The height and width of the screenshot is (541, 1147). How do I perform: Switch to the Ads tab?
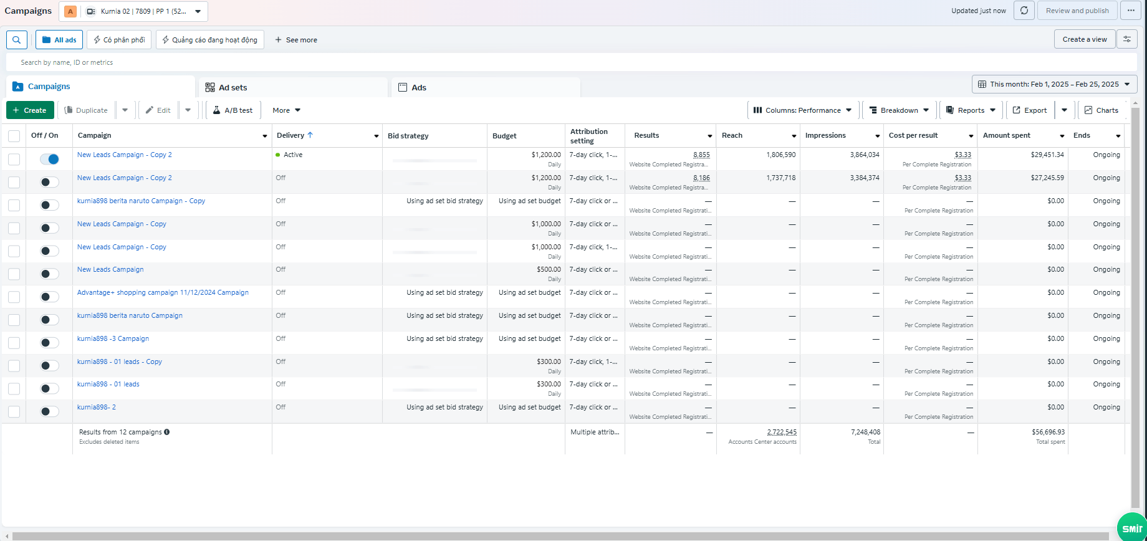[x=418, y=88]
